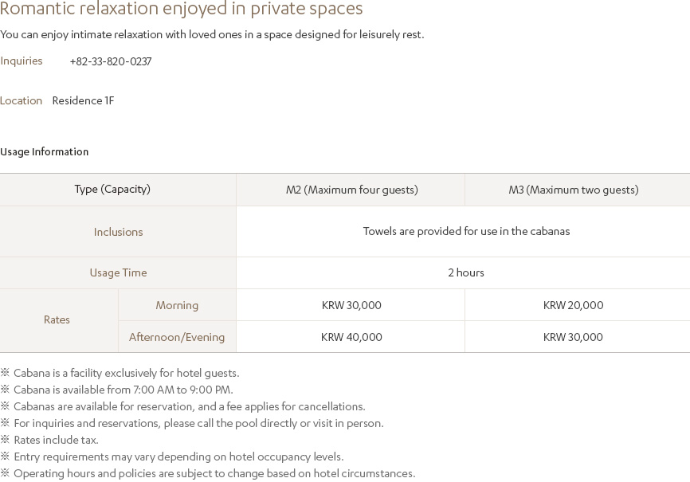The height and width of the screenshot is (482, 690).
Task: Select the Usage Time row label
Action: [x=118, y=272]
